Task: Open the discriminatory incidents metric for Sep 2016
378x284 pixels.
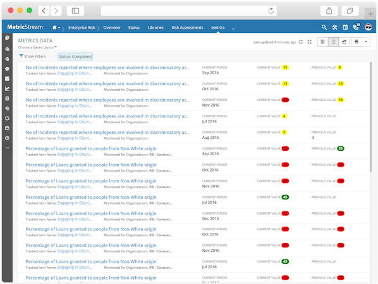Action: [x=107, y=68]
